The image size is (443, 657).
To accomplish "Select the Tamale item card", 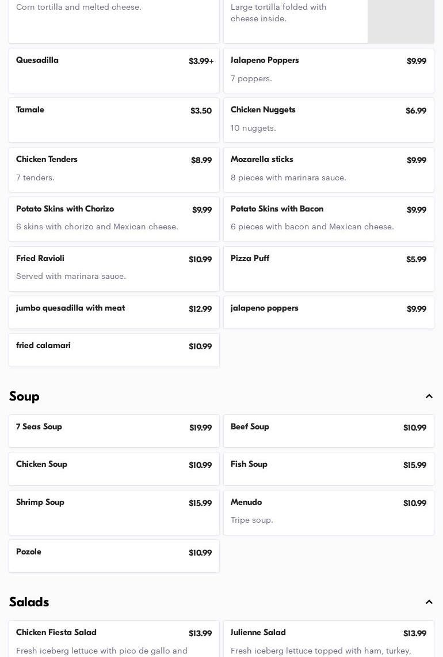I will (114, 120).
